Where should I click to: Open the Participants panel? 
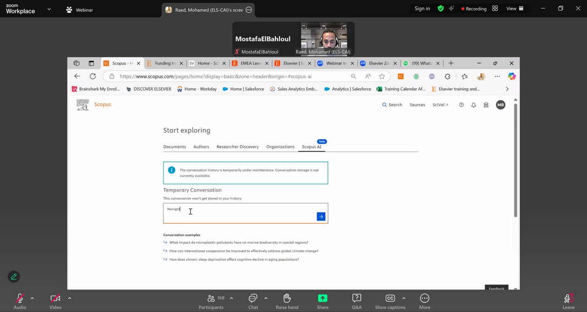click(211, 301)
